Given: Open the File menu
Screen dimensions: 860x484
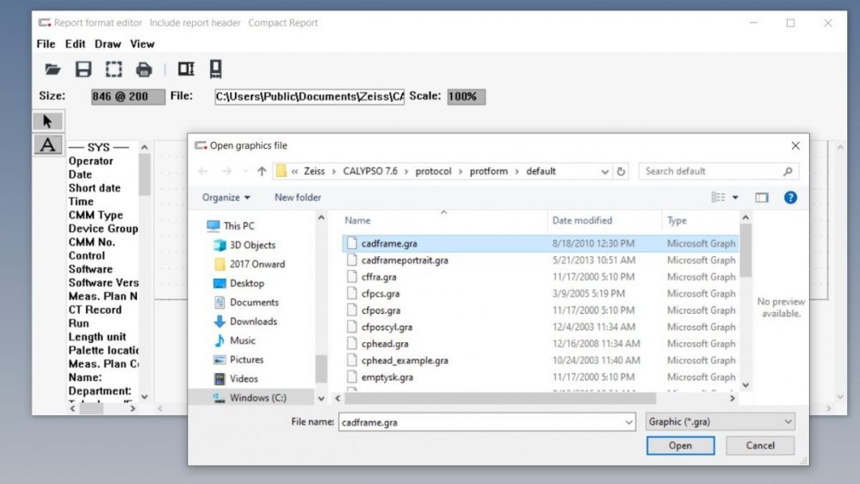Looking at the screenshot, I should [x=46, y=44].
